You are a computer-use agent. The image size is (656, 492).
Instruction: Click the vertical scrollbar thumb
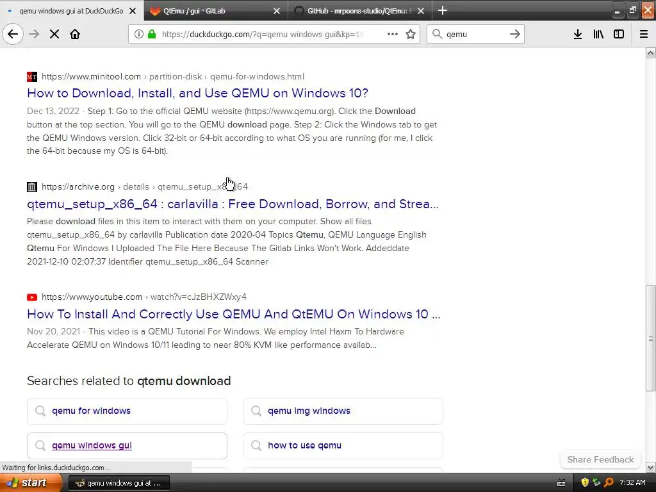tap(650, 338)
